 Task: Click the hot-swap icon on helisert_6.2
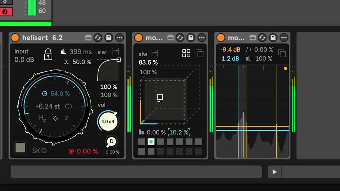tap(98, 38)
